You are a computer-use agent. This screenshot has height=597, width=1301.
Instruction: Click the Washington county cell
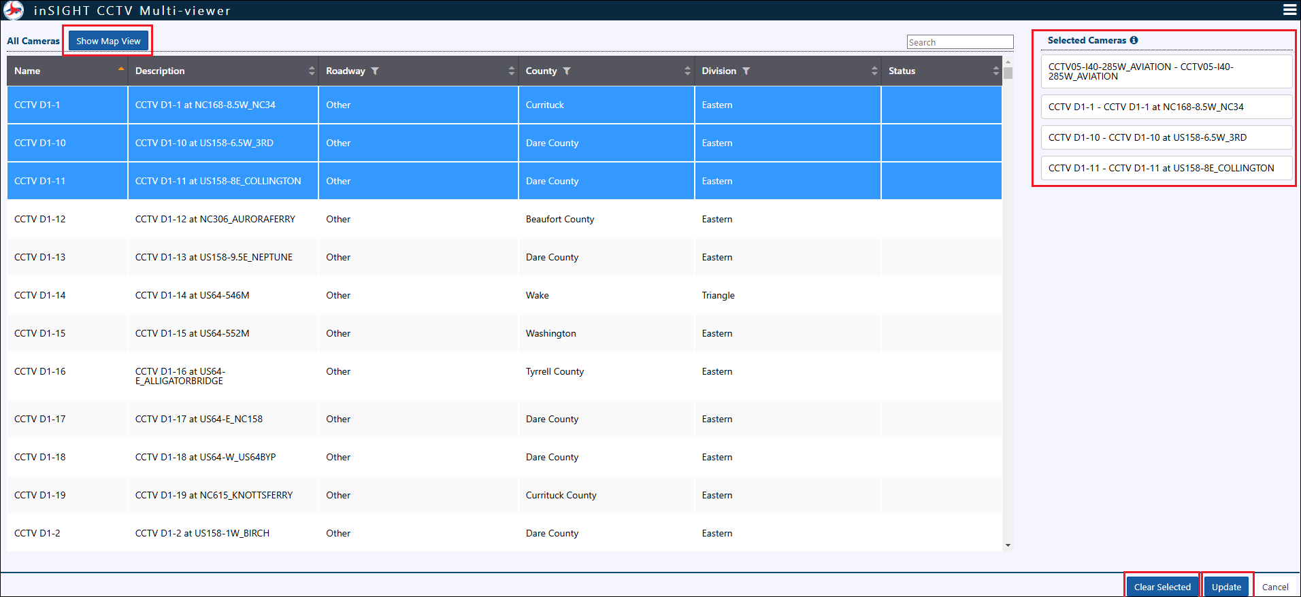click(550, 333)
